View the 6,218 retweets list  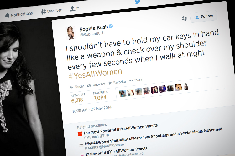pyautogui.click(x=78, y=98)
